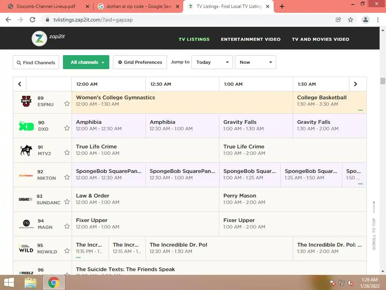Image resolution: width=386 pixels, height=290 pixels.
Task: Click the Disney XD channel logo
Action: (x=26, y=126)
